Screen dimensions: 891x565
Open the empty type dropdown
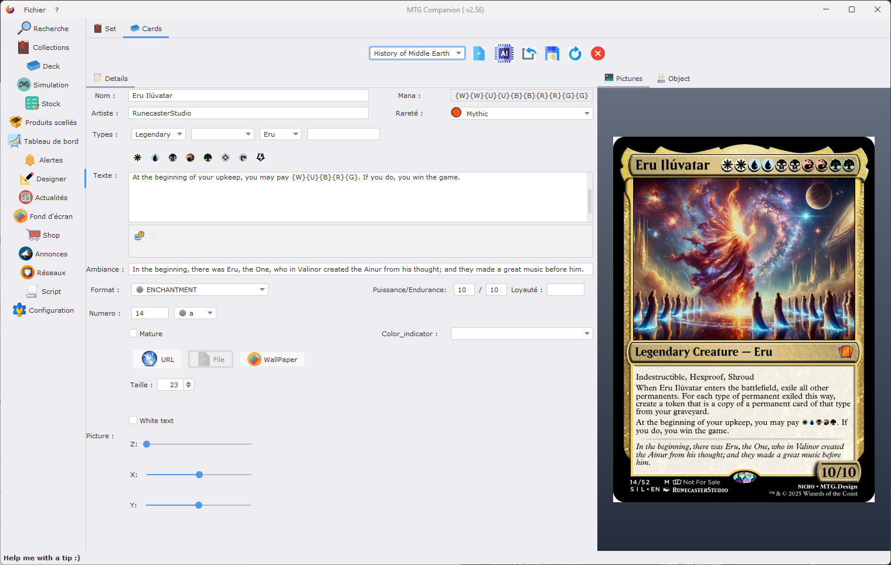(x=223, y=134)
